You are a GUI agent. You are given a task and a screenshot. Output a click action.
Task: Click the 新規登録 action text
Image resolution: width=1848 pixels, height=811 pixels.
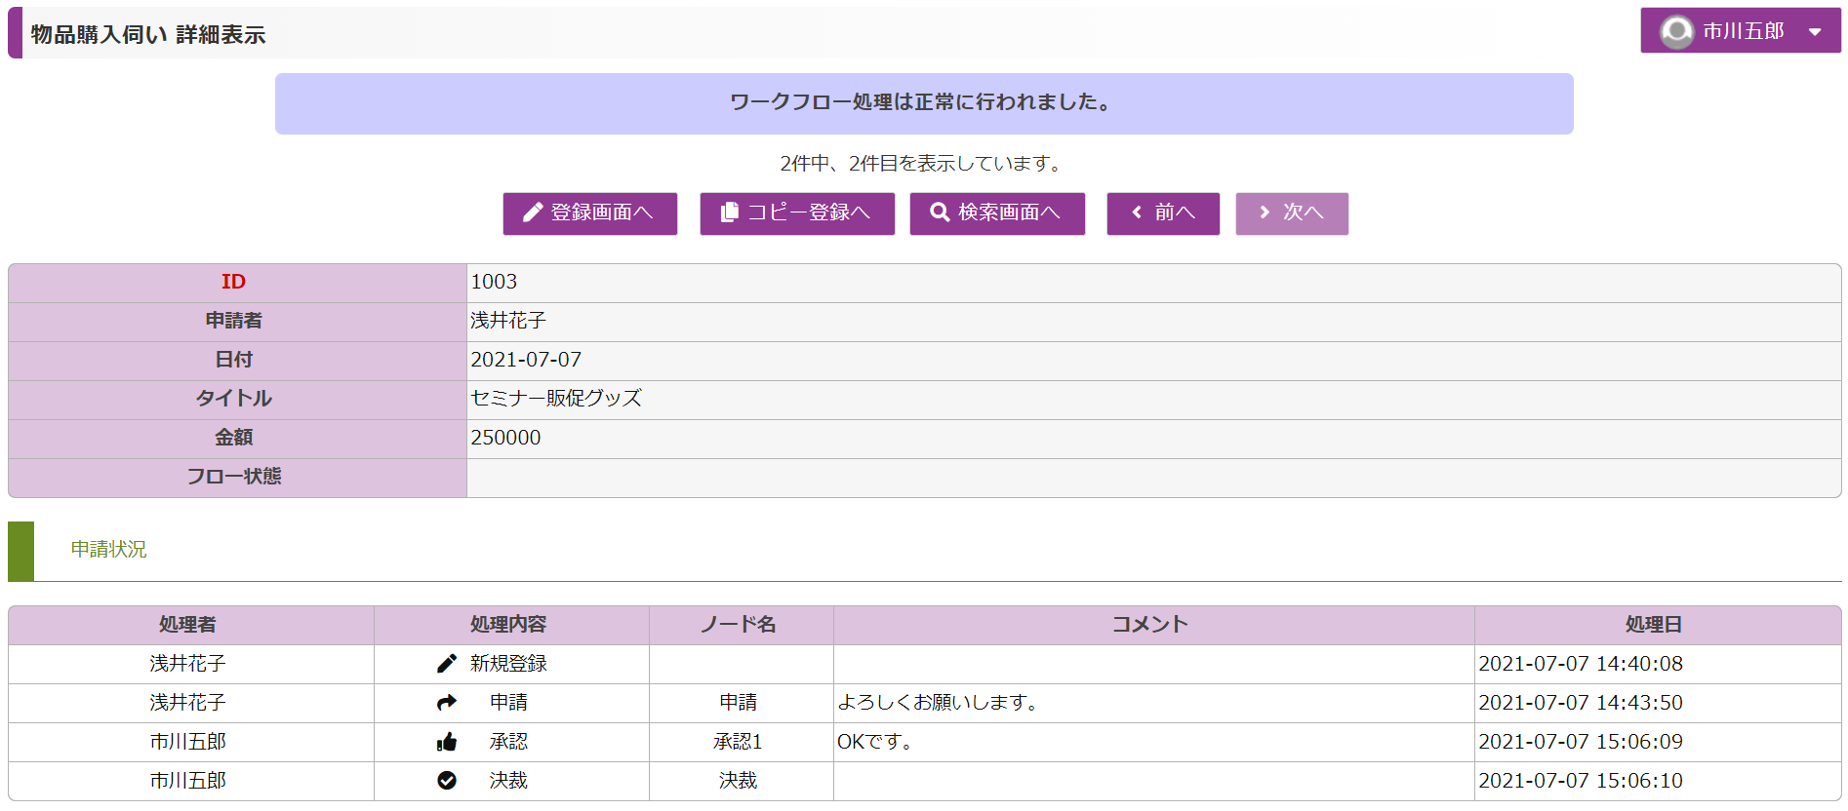click(508, 664)
